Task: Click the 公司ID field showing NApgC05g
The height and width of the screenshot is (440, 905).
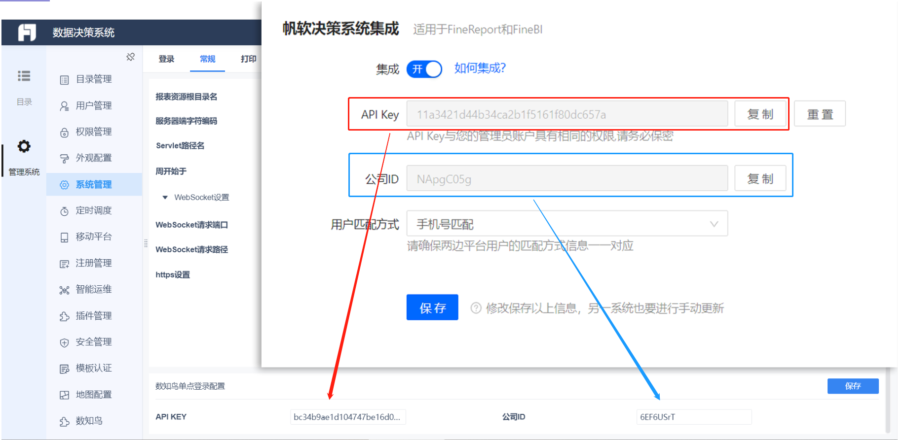Action: tap(567, 178)
